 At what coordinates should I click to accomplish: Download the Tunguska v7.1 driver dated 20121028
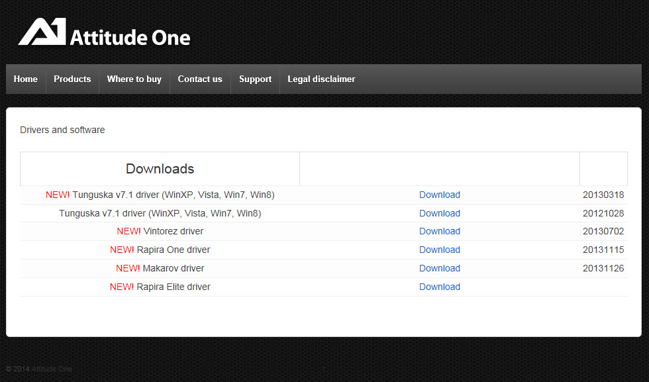(440, 214)
